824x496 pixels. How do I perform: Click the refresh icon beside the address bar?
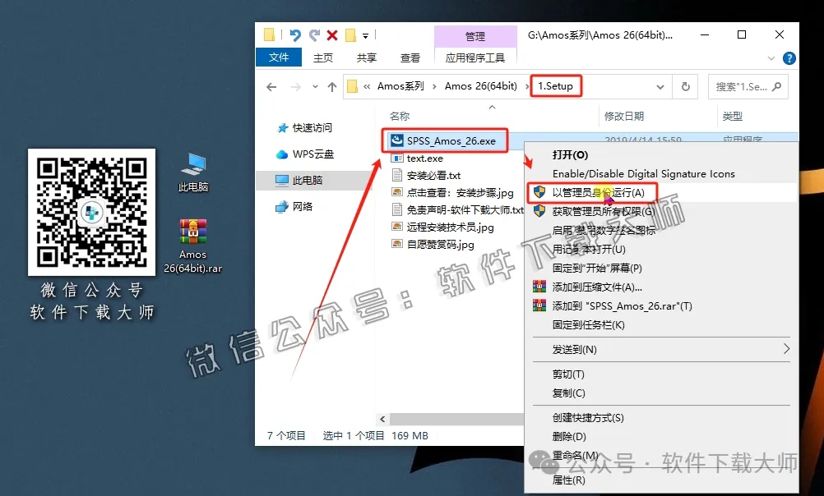pyautogui.click(x=686, y=86)
